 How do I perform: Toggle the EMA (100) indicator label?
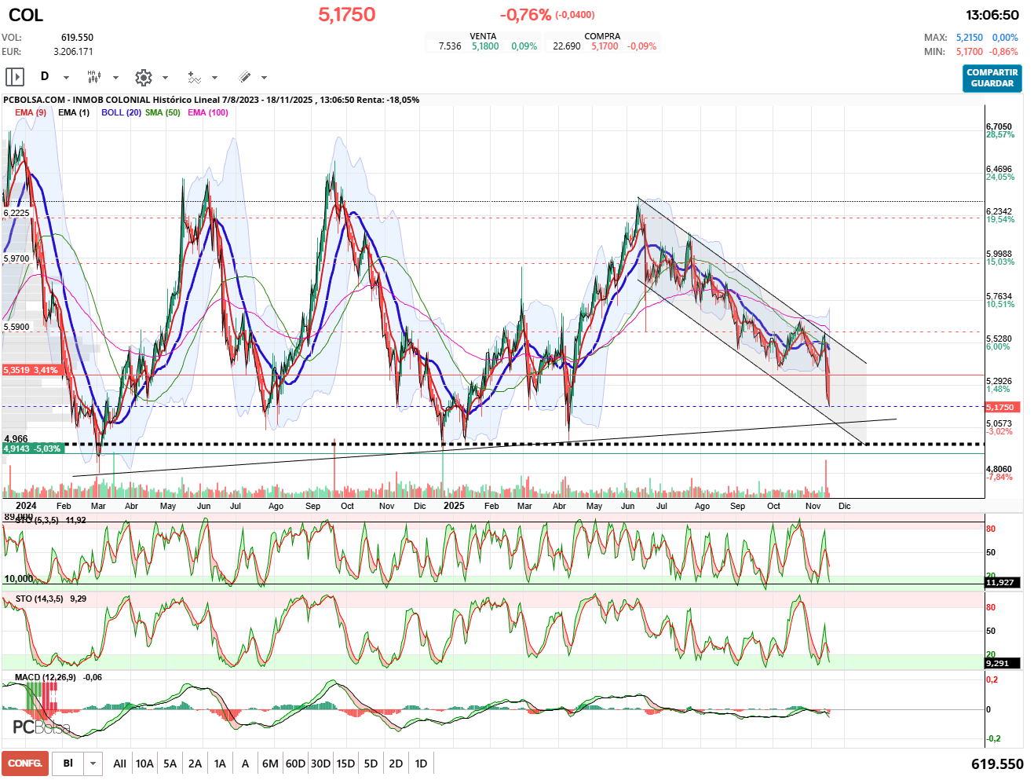click(208, 112)
